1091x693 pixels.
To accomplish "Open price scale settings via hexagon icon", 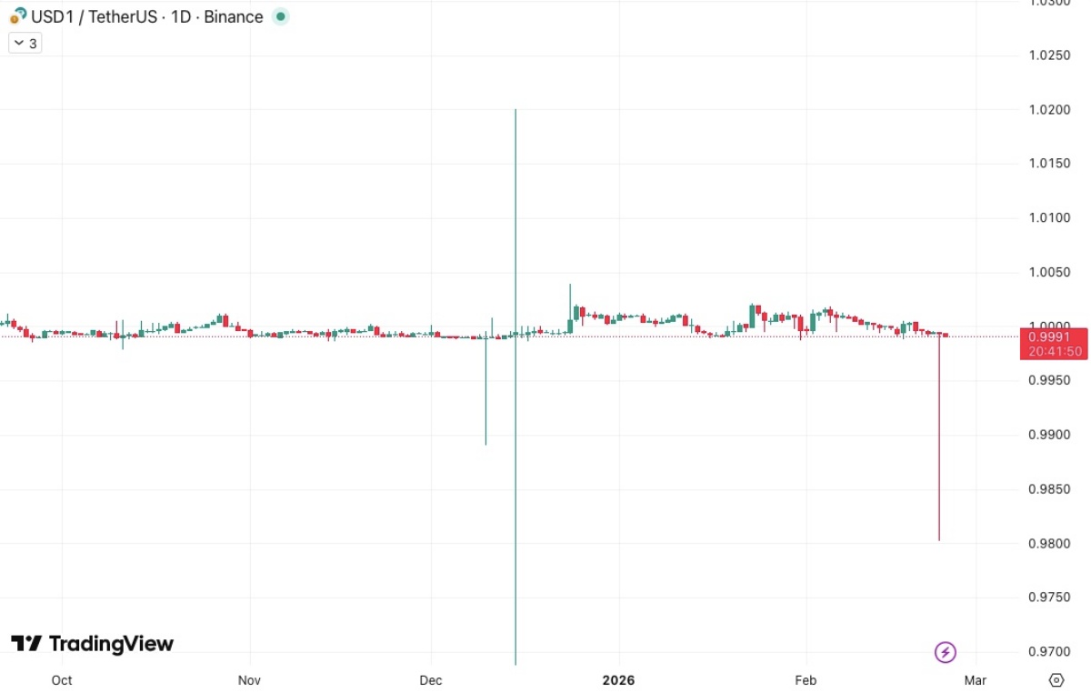I will point(1056,679).
